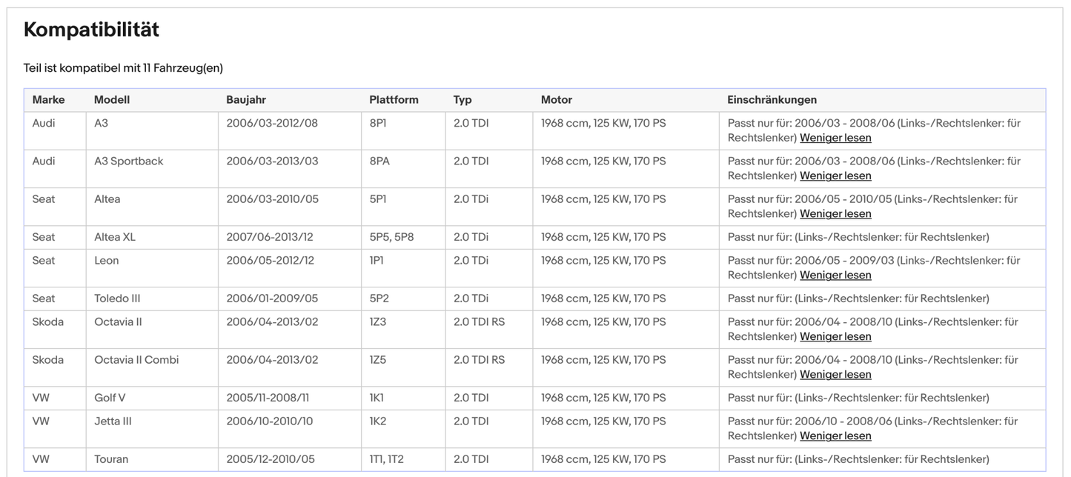
Task: Click the Typ column header
Action: (462, 100)
